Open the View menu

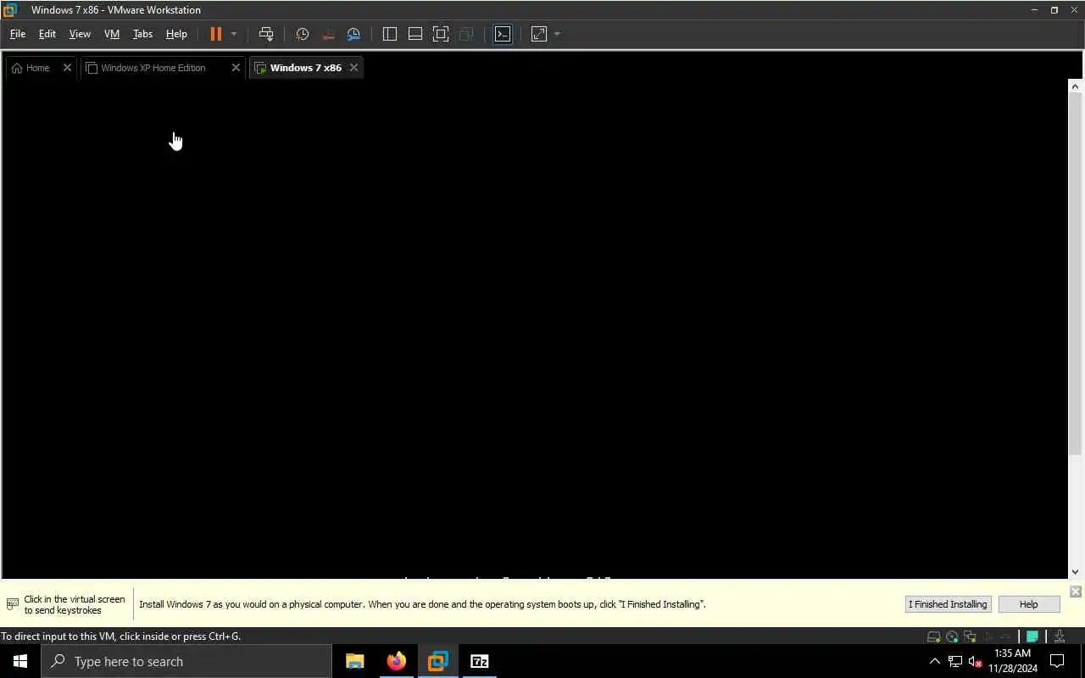[x=80, y=34]
